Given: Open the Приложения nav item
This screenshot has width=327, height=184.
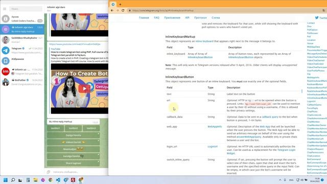Looking at the screenshot, I should click(172, 18).
